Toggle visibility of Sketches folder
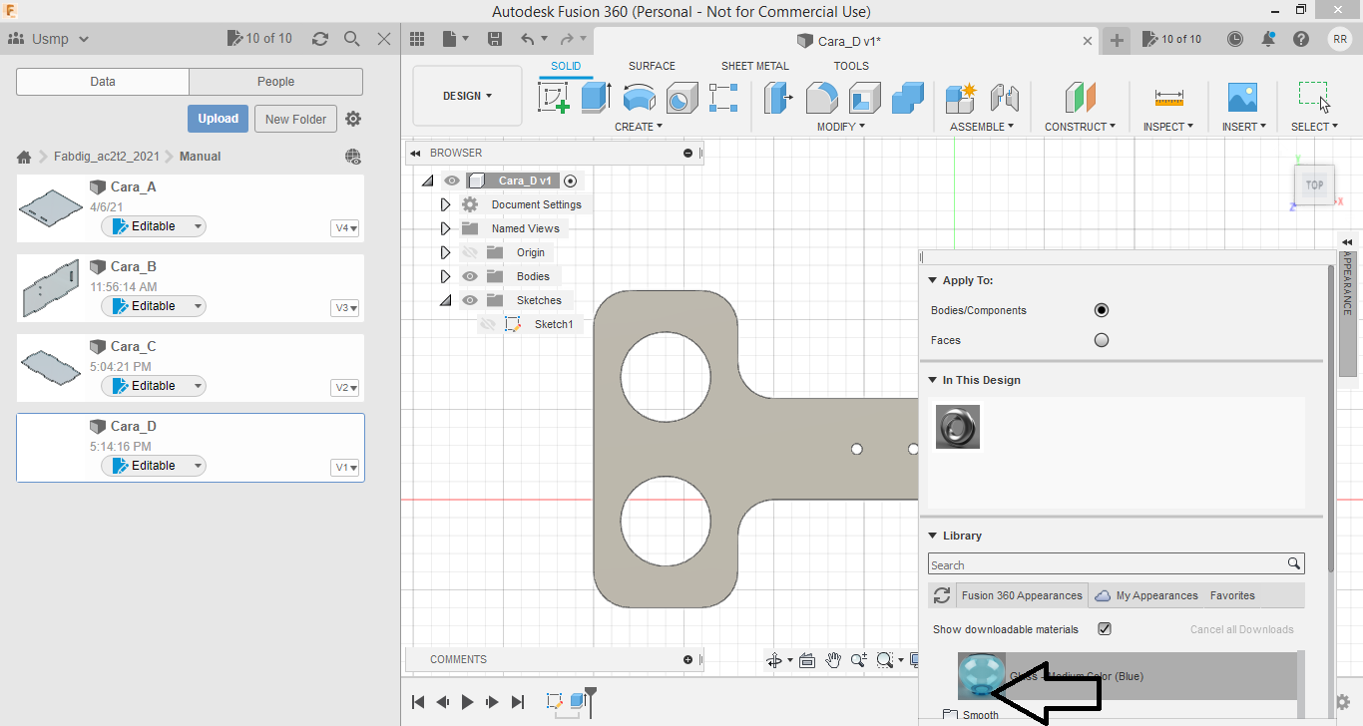Screen dimensions: 1363x726 pyautogui.click(x=470, y=300)
